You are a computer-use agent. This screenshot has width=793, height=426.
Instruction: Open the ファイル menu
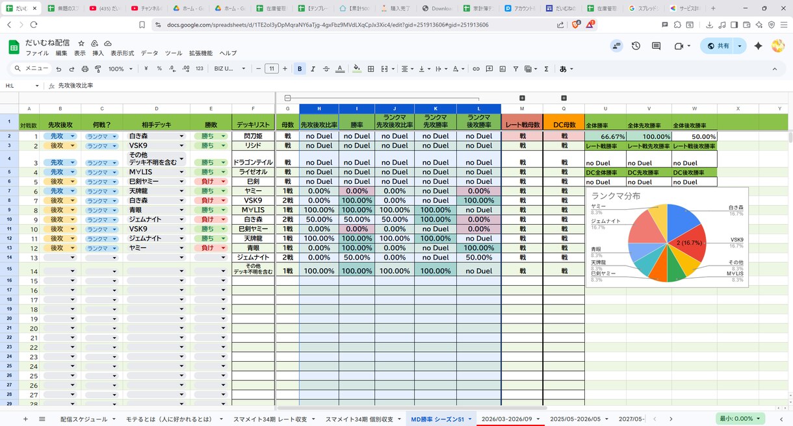[x=37, y=53]
